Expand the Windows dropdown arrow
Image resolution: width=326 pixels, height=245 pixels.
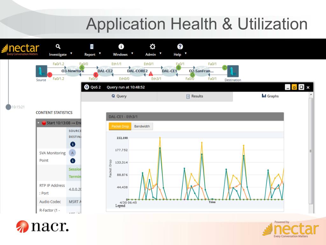(132, 53)
